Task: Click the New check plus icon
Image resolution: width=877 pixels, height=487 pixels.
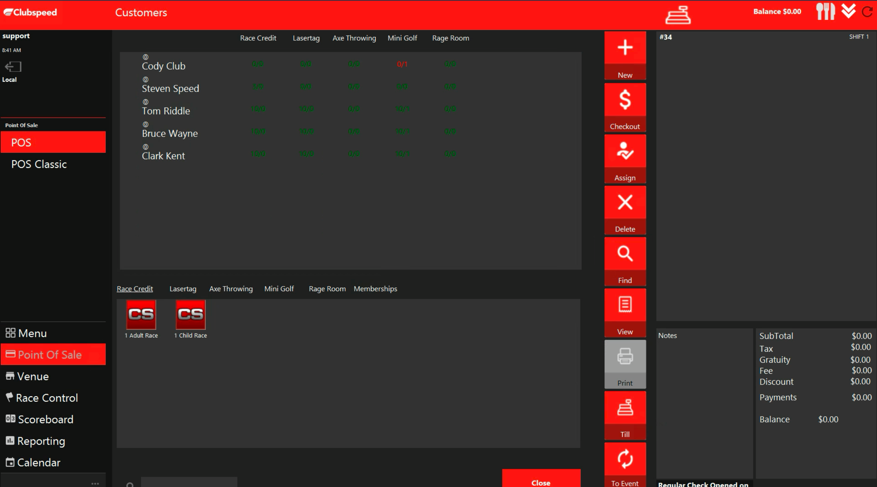Action: tap(625, 48)
